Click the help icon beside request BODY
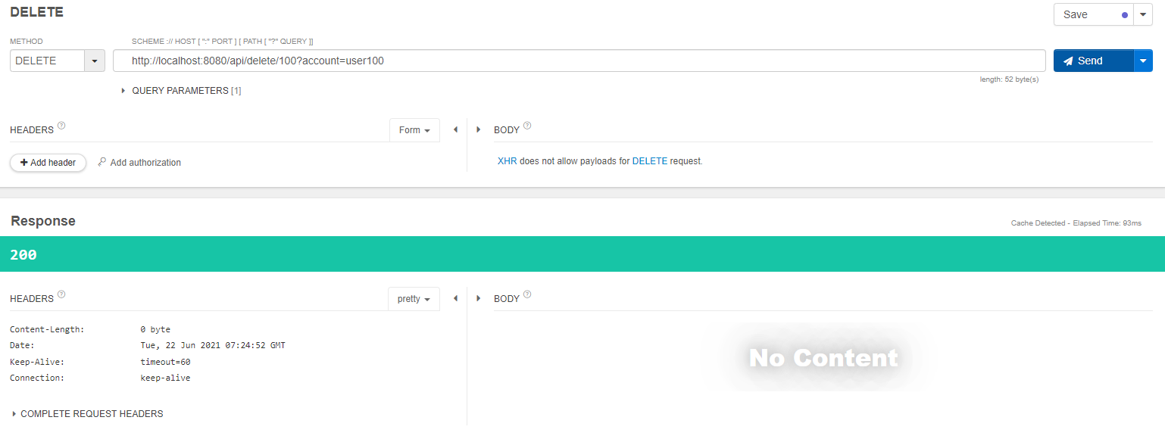Viewport: 1165px width, 439px height. (x=527, y=126)
